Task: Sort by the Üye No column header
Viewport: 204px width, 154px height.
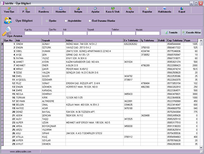Action: coord(9,40)
